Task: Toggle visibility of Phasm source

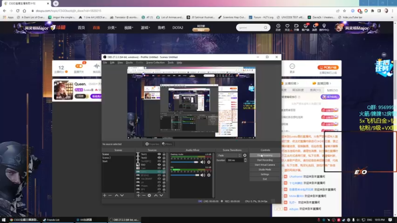Action: pos(159,186)
